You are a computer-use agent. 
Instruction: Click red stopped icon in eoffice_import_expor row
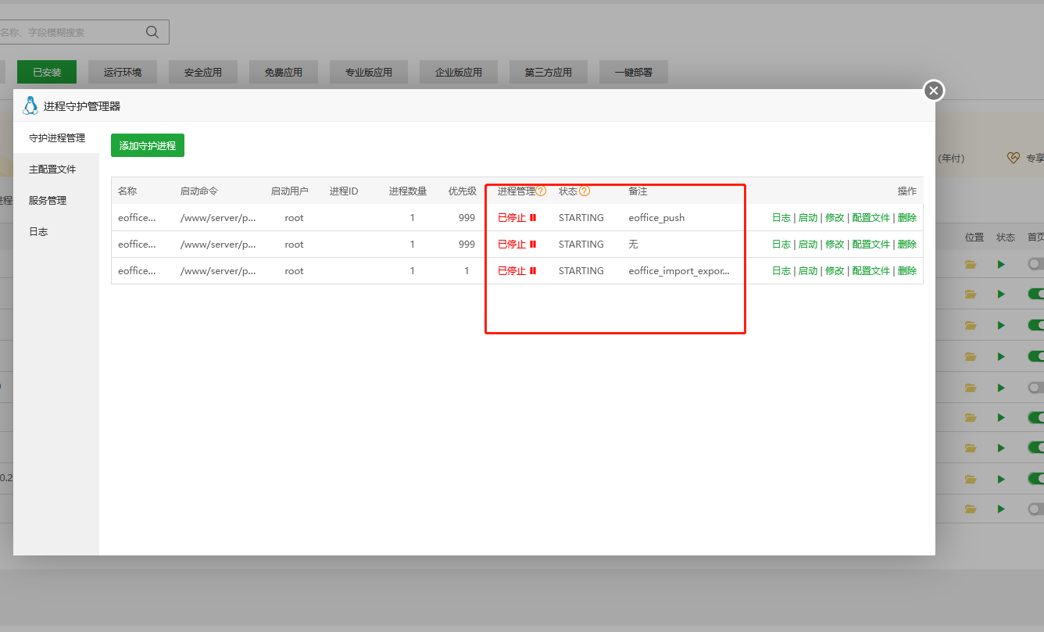[533, 271]
